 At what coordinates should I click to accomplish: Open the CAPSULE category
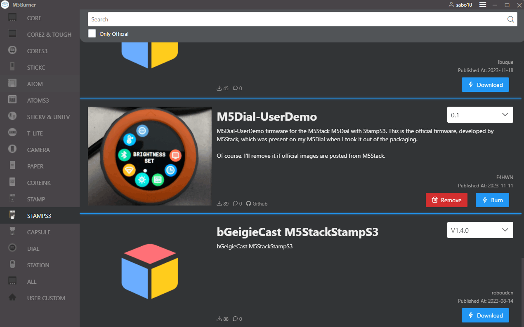(x=40, y=232)
